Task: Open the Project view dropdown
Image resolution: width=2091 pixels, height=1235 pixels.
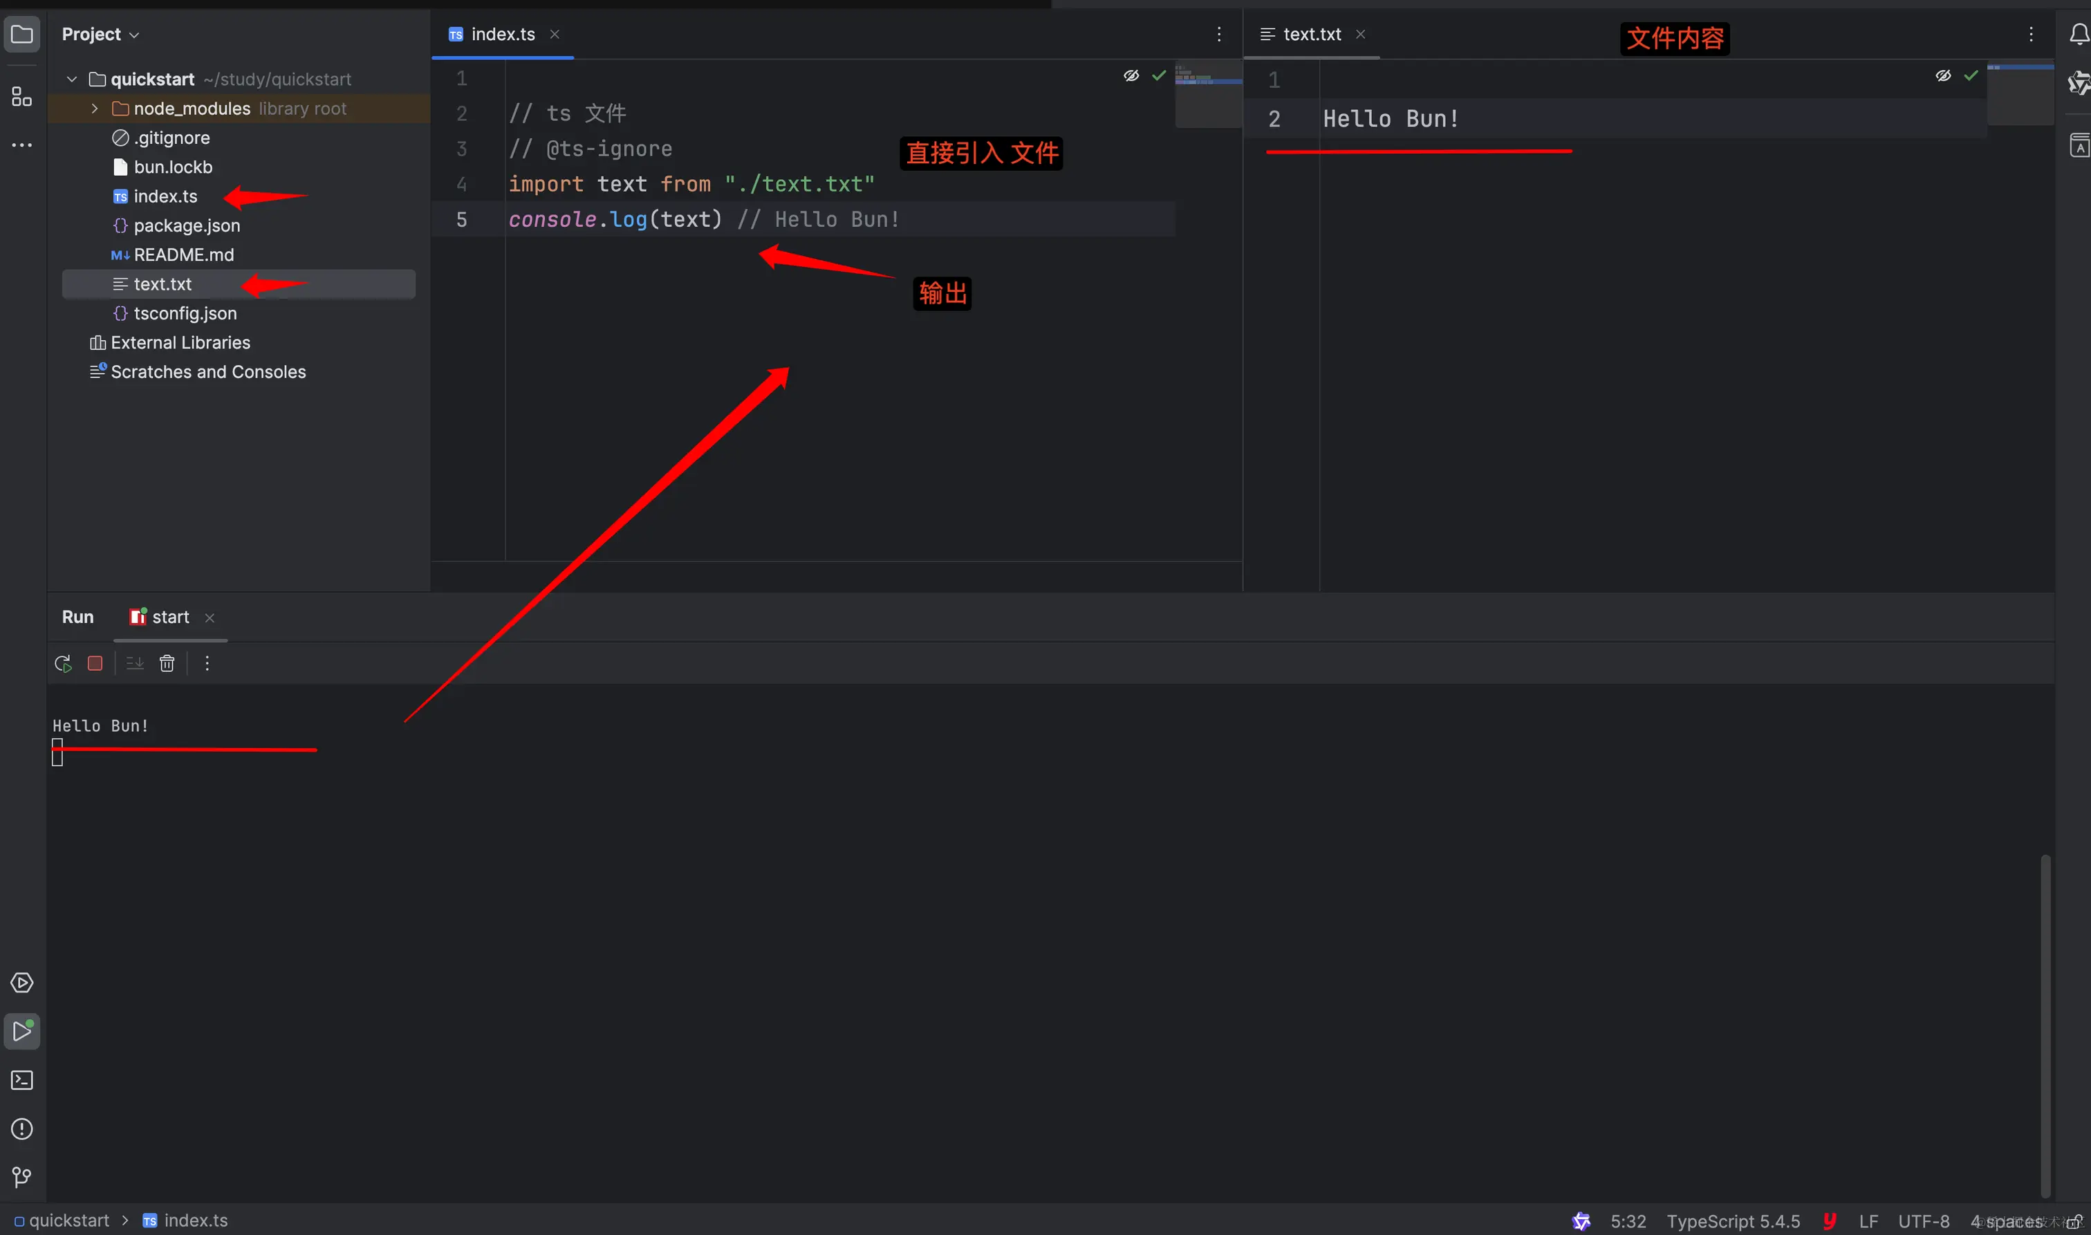Action: 100,34
